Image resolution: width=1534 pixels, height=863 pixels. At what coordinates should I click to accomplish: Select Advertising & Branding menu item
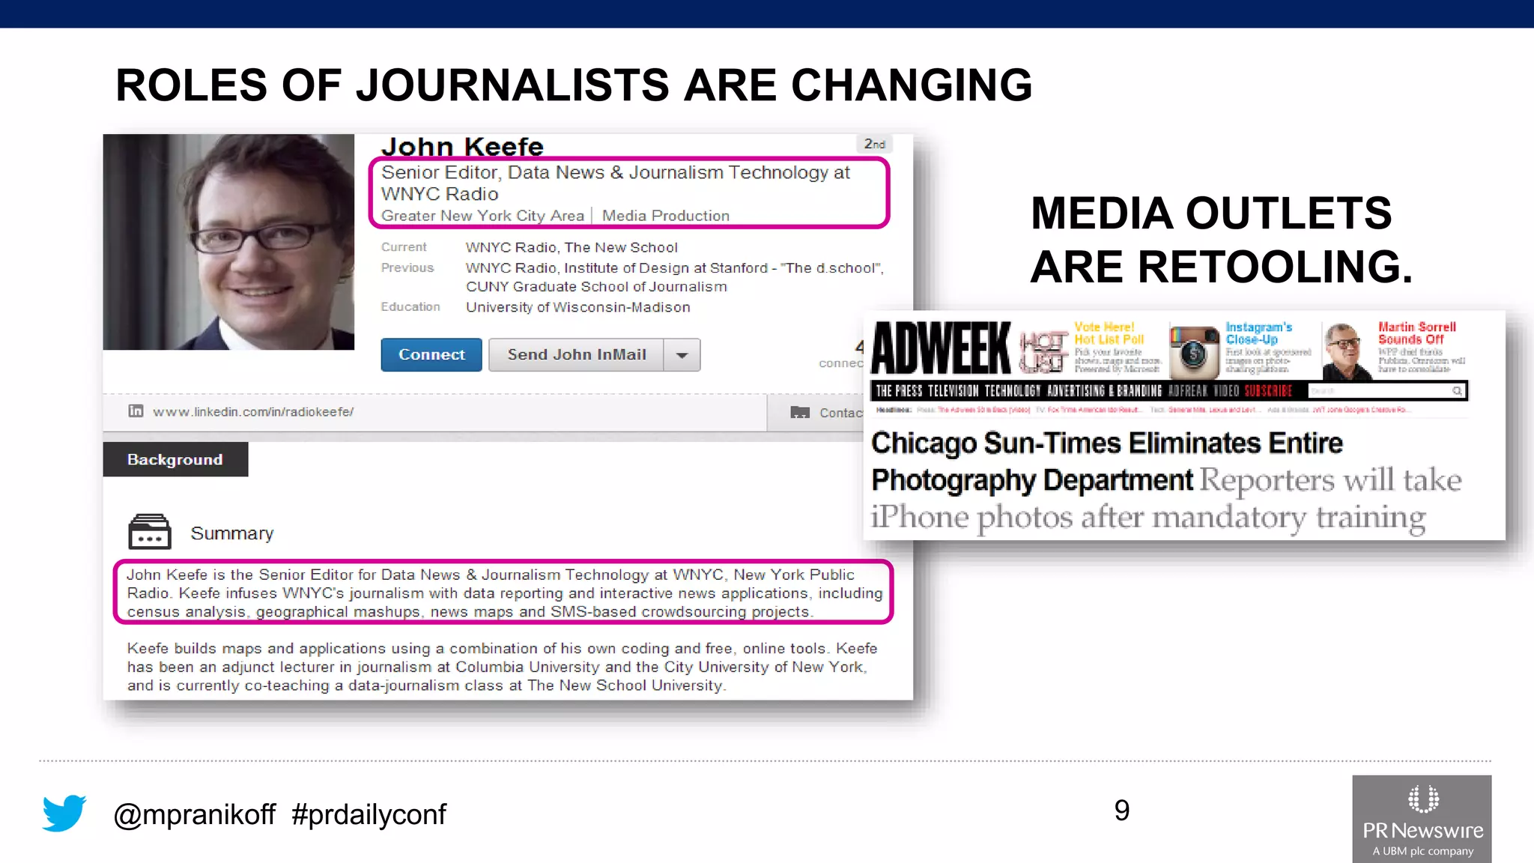click(1104, 391)
